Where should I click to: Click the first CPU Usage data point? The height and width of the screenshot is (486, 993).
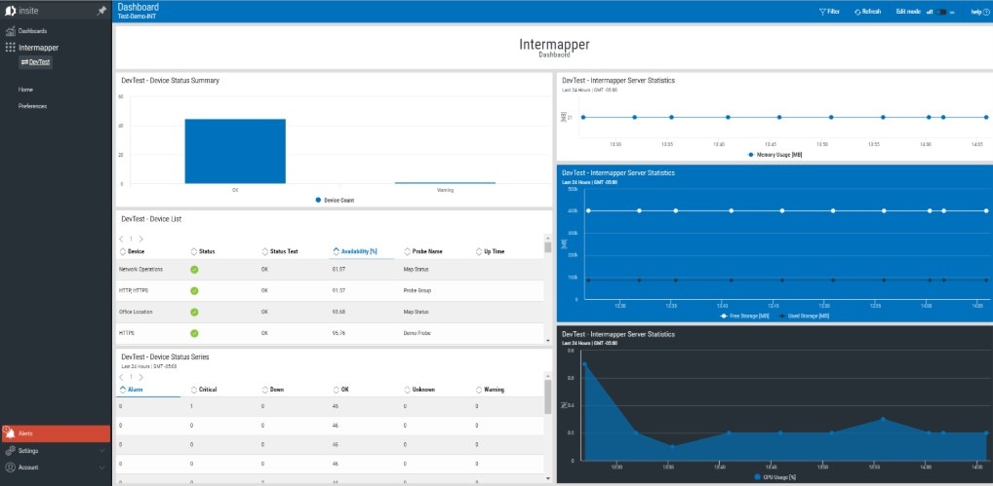coord(584,364)
